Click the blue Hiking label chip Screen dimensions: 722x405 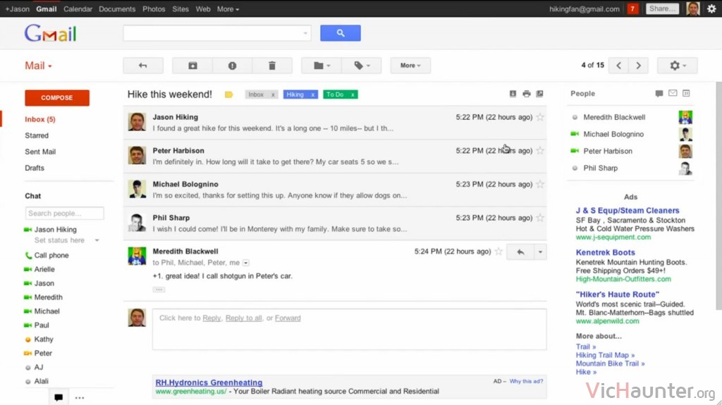pyautogui.click(x=295, y=95)
